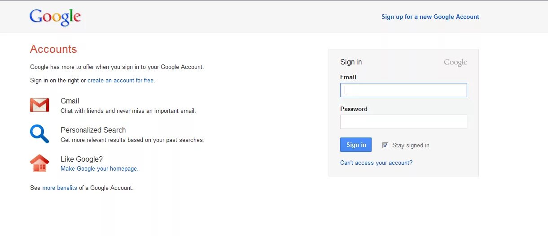Open the "more benefits" link
This screenshot has width=548, height=236.
(x=60, y=188)
